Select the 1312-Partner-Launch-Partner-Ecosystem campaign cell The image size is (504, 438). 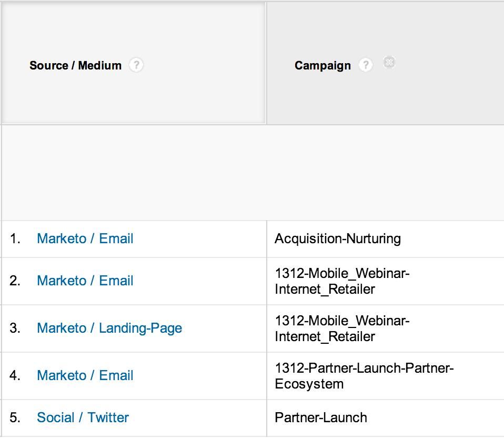364,376
